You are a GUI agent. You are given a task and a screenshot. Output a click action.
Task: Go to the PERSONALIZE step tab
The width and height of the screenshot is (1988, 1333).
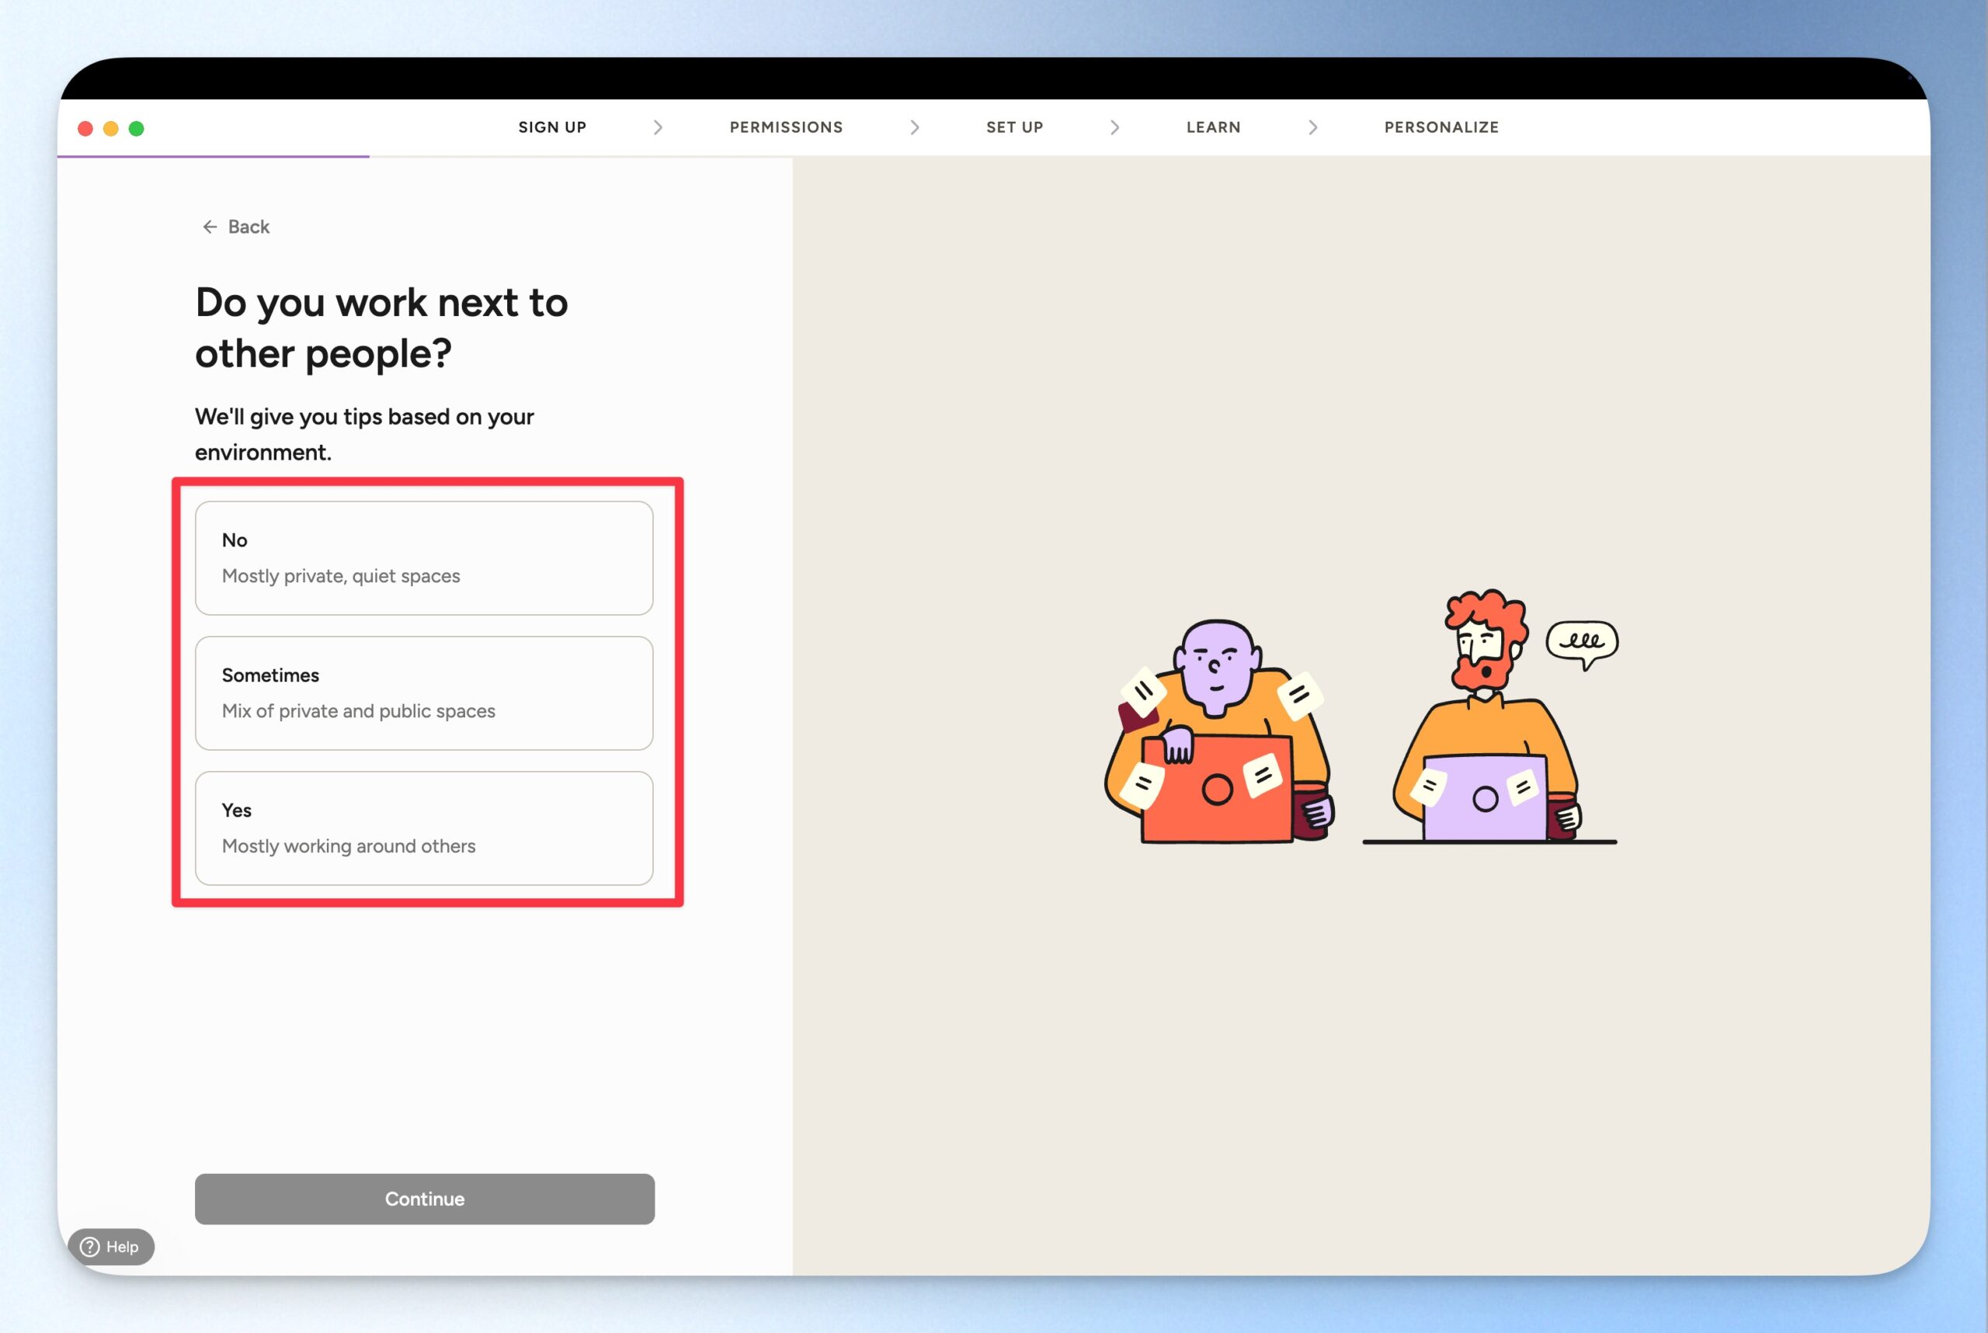(1441, 127)
